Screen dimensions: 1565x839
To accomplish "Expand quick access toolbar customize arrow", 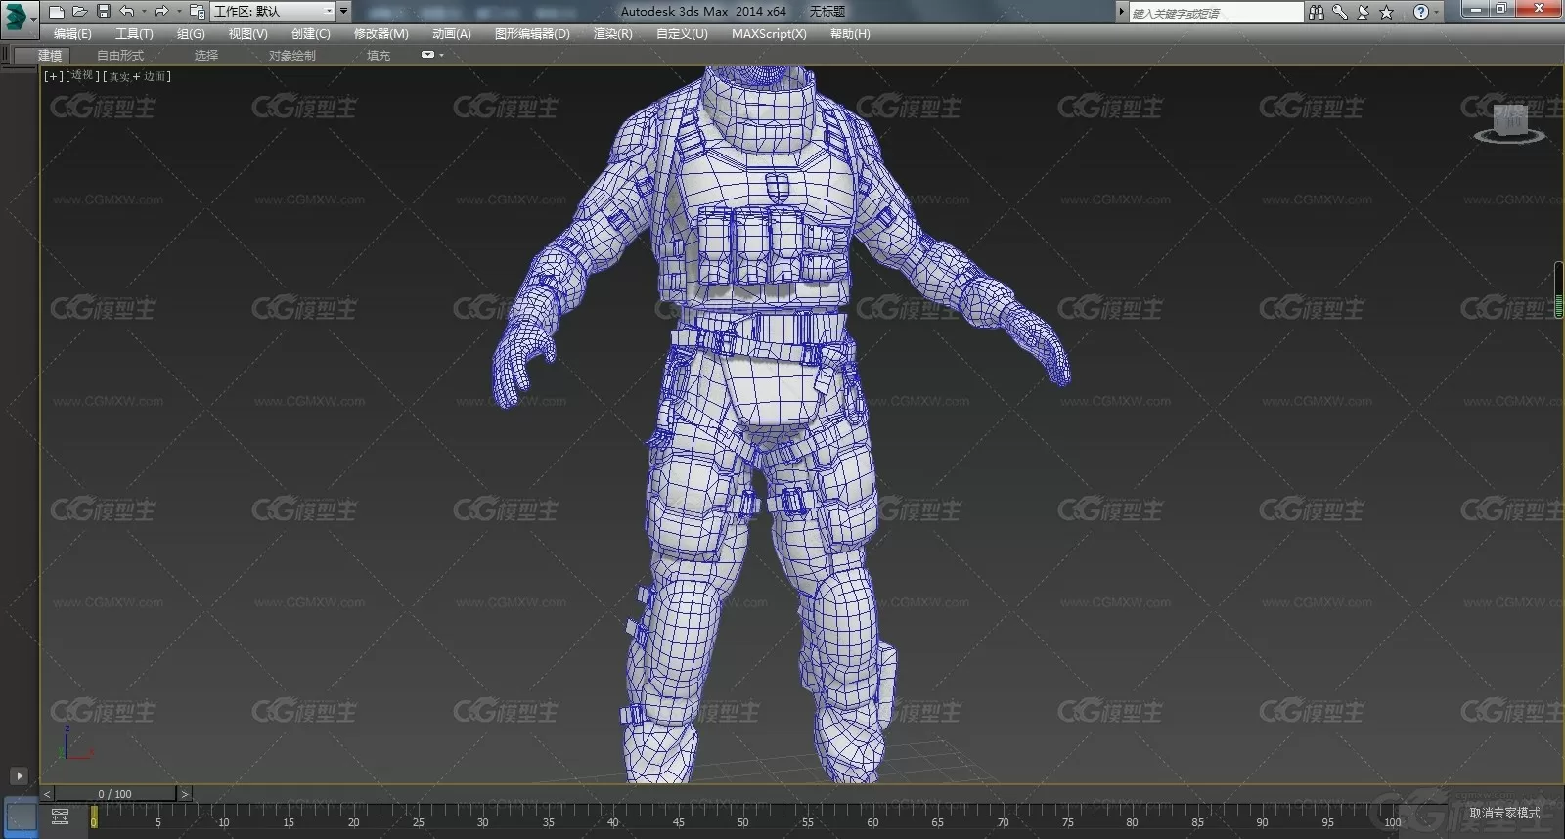I will point(343,12).
